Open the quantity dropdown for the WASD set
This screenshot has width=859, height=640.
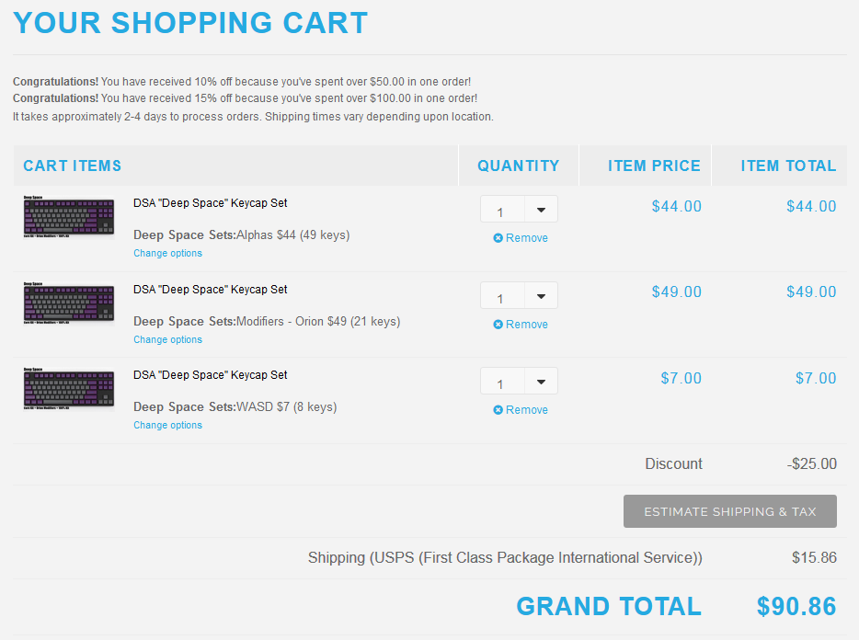click(541, 382)
